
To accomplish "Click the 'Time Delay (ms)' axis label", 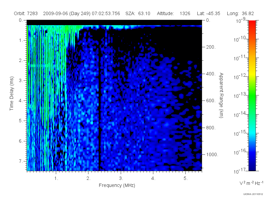I will [11, 93].
